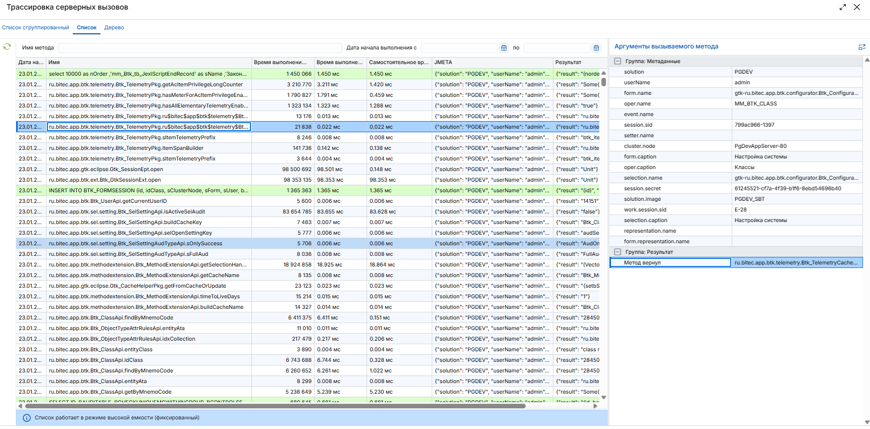Image resolution: width=870 pixels, height=429 pixels.
Task: Switch to the Дерево tab
Action: tap(114, 28)
